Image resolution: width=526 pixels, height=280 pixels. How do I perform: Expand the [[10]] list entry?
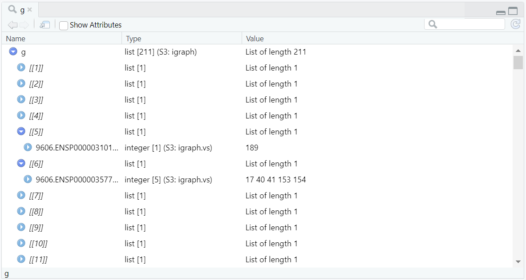(x=21, y=243)
